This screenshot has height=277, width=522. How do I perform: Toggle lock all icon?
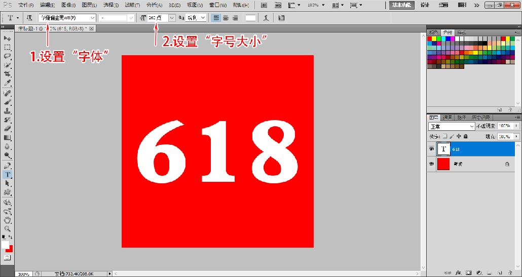pos(465,136)
